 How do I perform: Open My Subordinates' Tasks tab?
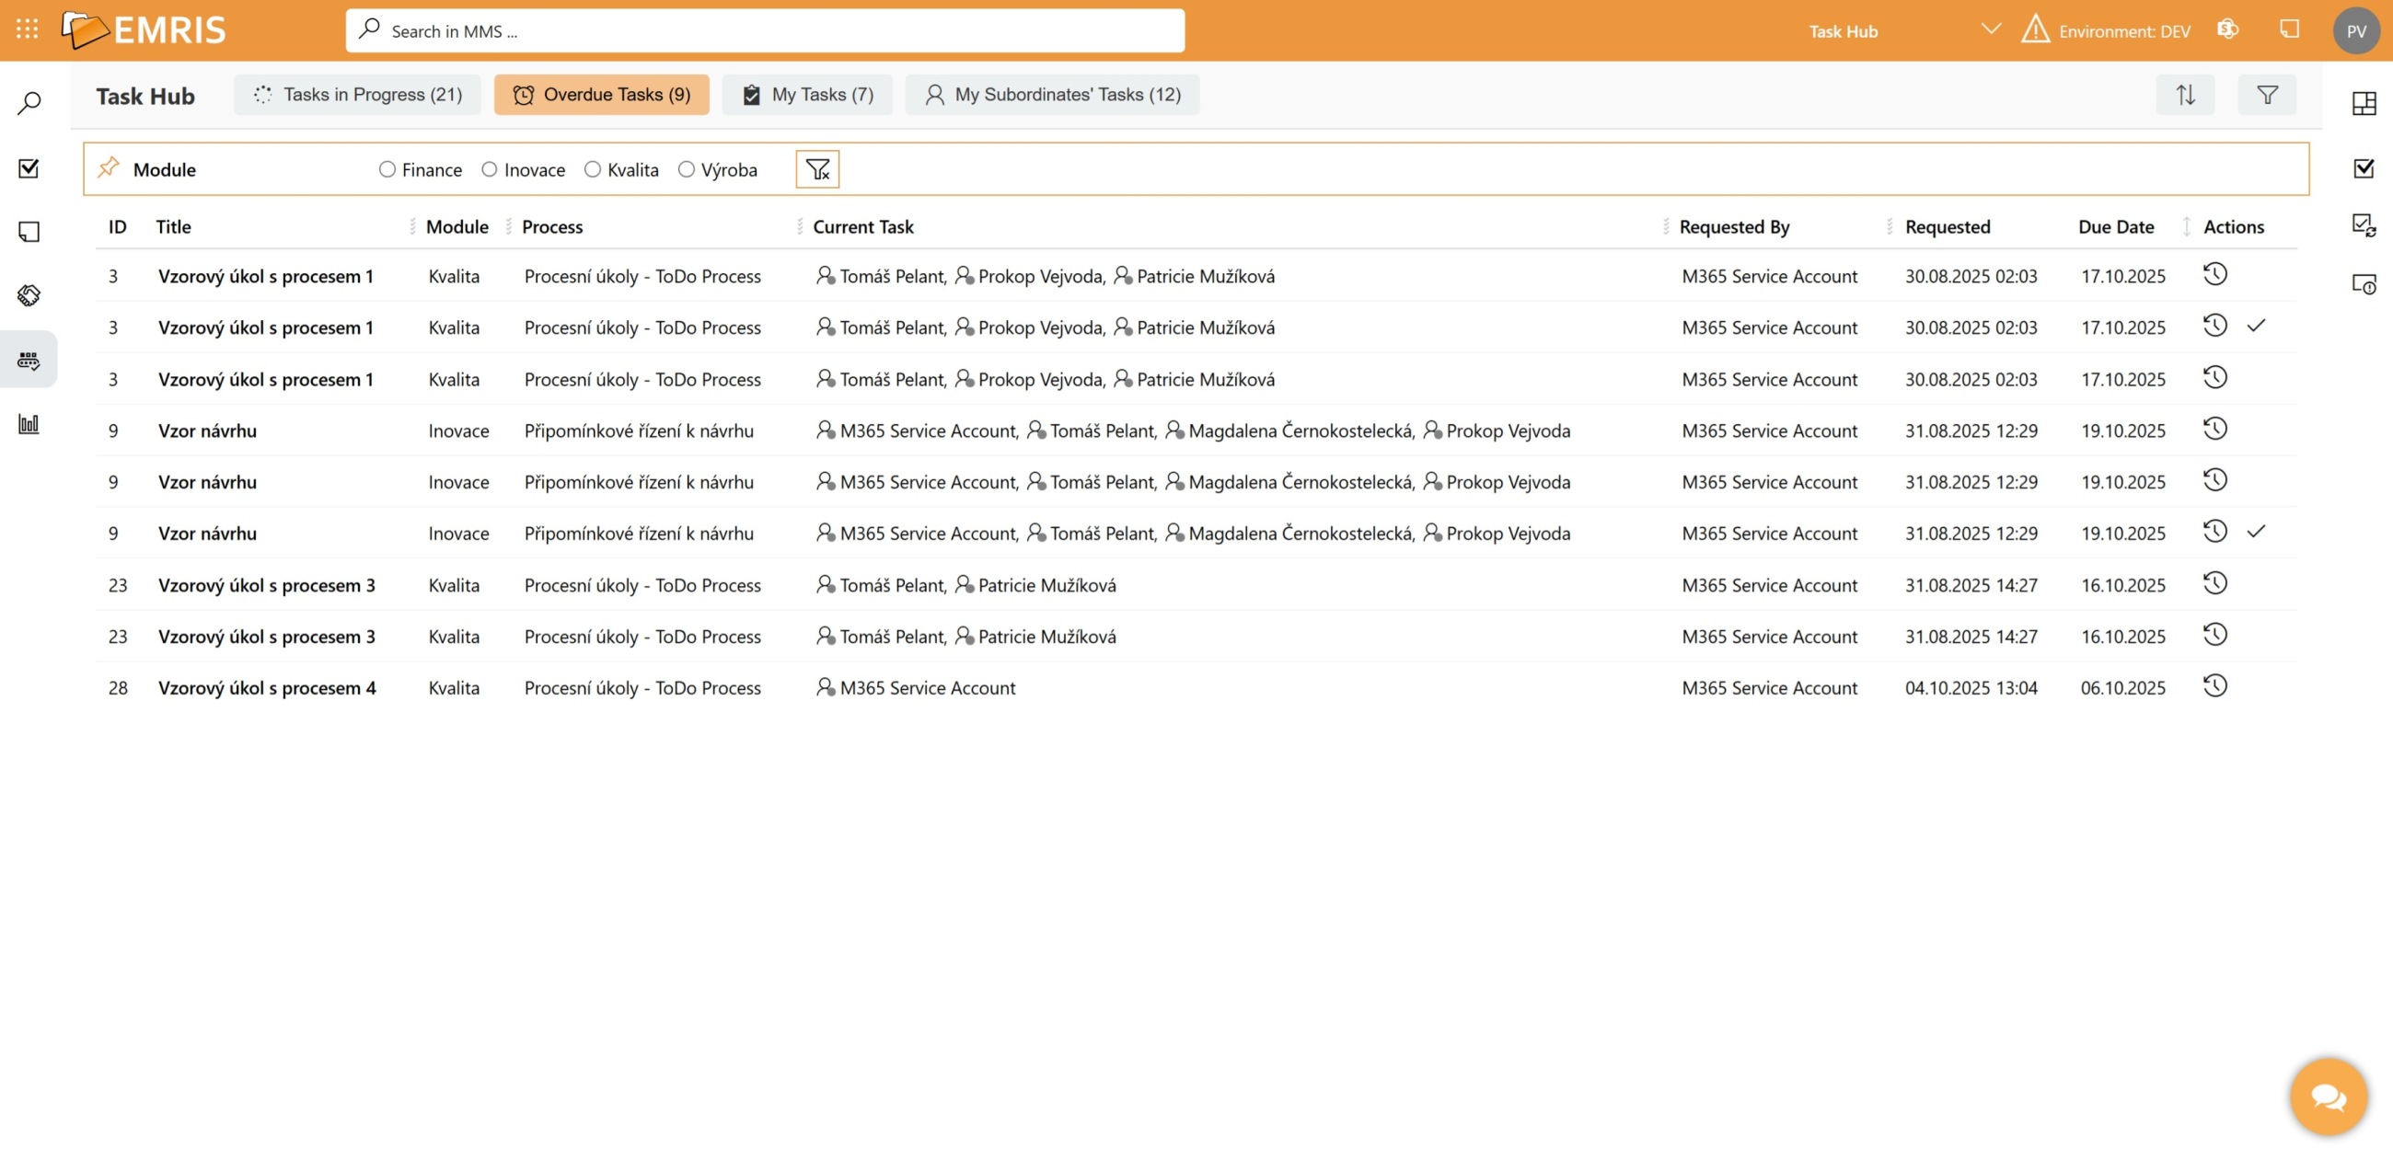[1053, 95]
